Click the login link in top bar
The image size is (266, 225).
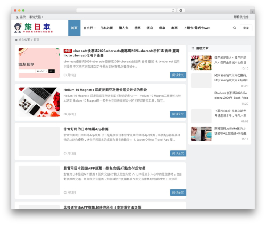tap(23, 17)
